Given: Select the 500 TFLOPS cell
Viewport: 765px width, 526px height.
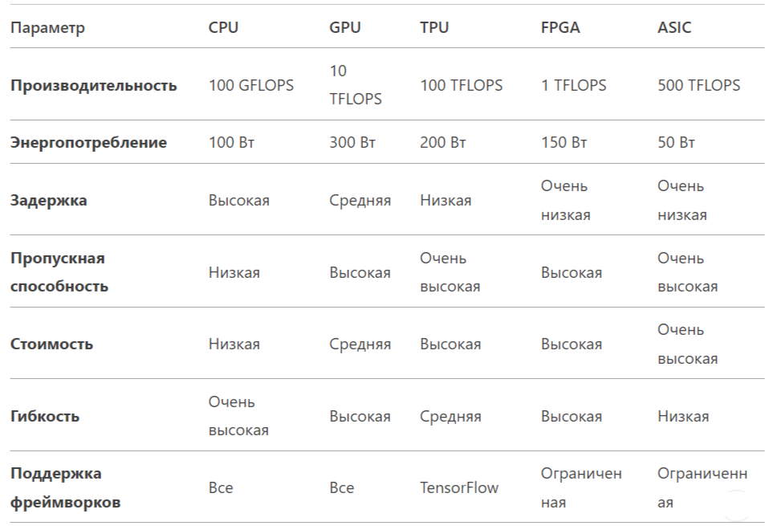Looking at the screenshot, I should (698, 85).
